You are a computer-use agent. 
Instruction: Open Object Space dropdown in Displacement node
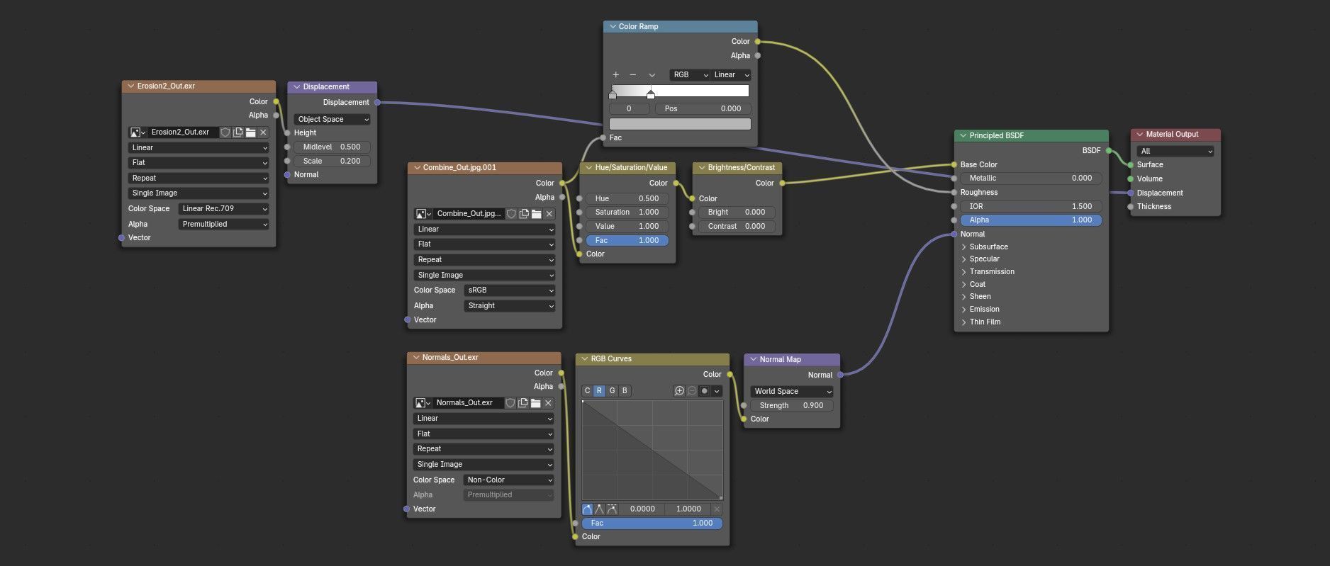click(x=332, y=120)
